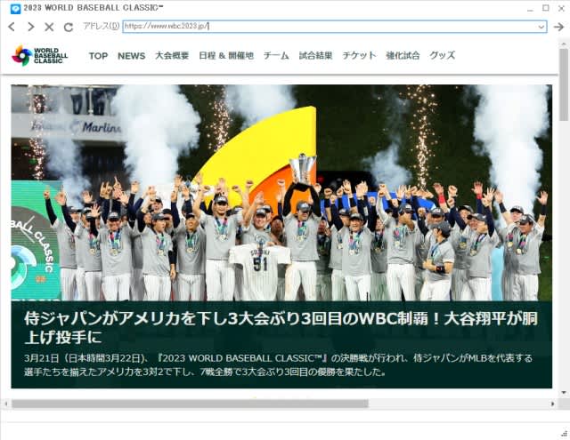
Task: Click the resize grip in the status bar corner
Action: [565, 434]
